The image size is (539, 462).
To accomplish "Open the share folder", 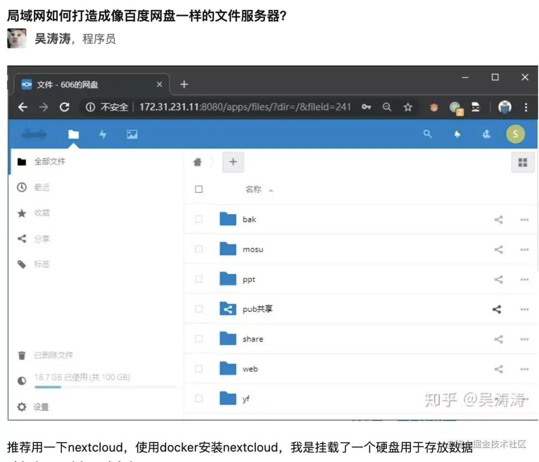I will coord(253,339).
